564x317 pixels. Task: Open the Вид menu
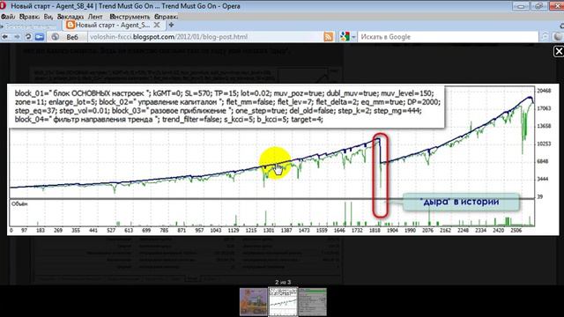click(48, 17)
